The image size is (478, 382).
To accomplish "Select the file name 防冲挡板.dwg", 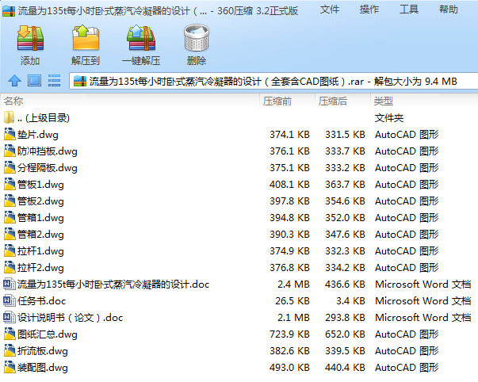I will point(48,151).
